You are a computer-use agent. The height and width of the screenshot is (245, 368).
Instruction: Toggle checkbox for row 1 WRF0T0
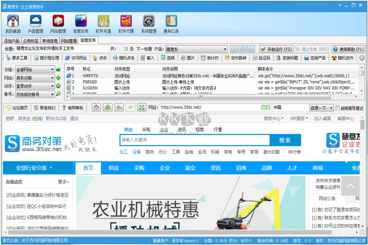tap(69, 75)
